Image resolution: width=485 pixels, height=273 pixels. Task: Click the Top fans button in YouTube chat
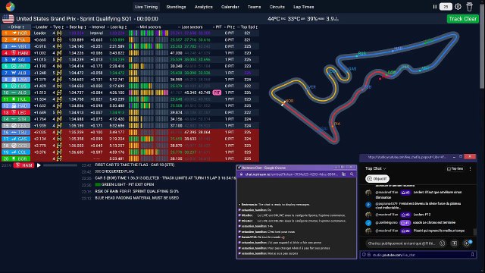[455, 168]
